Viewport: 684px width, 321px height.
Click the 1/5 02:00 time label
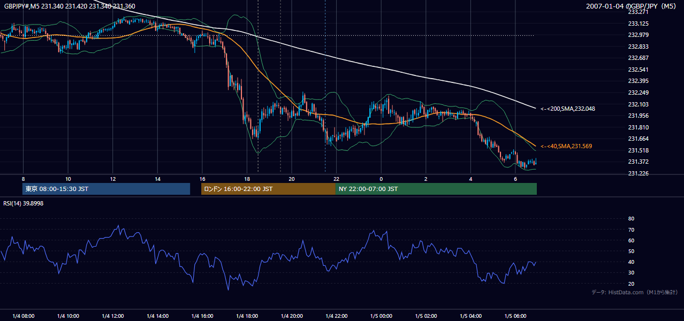pyautogui.click(x=425, y=316)
